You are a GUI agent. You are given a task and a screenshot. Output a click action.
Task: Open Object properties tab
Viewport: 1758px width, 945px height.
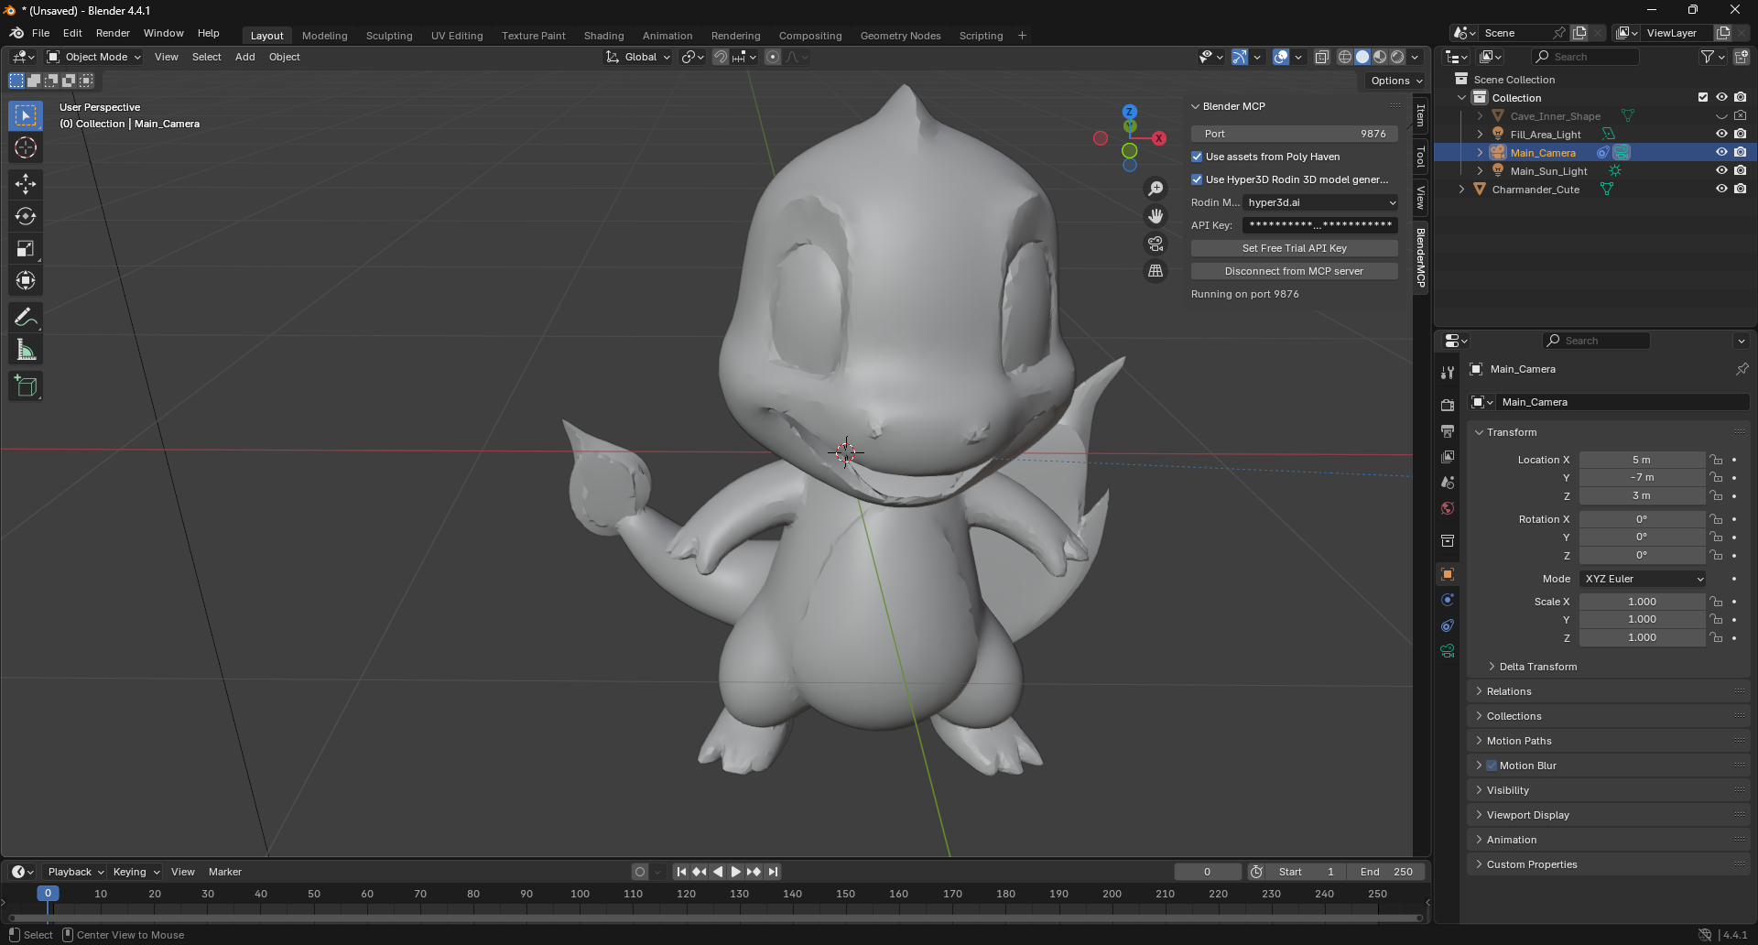tap(1448, 574)
